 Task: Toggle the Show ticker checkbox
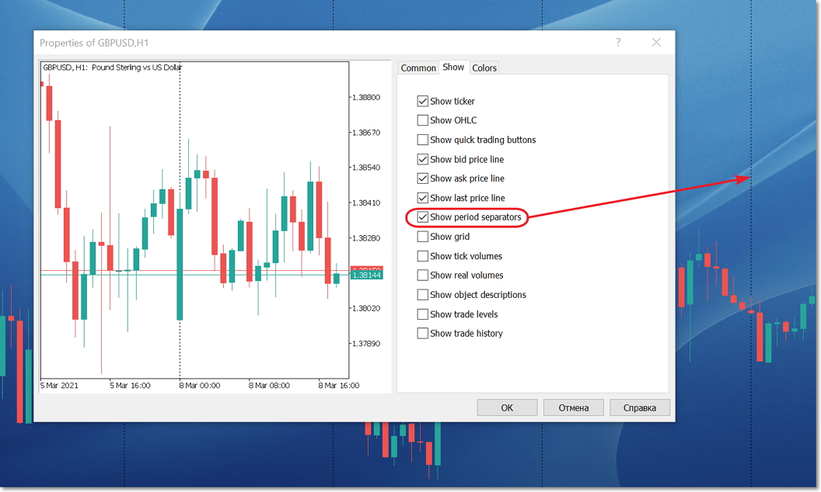[422, 101]
